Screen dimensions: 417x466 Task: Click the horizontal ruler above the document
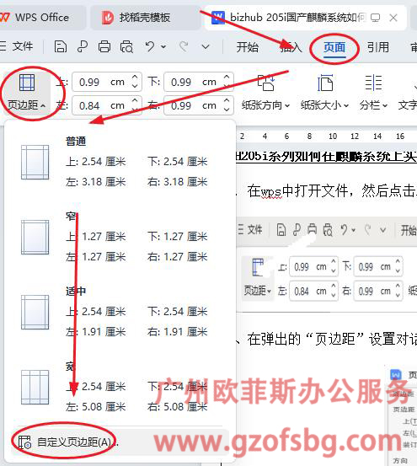pyautogui.click(x=327, y=137)
